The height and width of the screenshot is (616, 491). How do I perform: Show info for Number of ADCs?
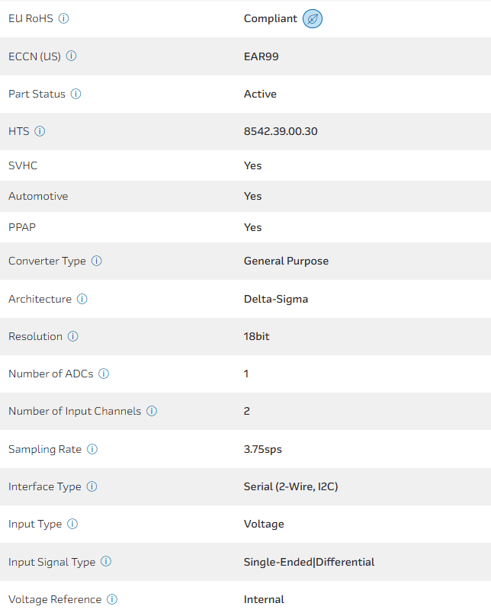click(x=104, y=374)
